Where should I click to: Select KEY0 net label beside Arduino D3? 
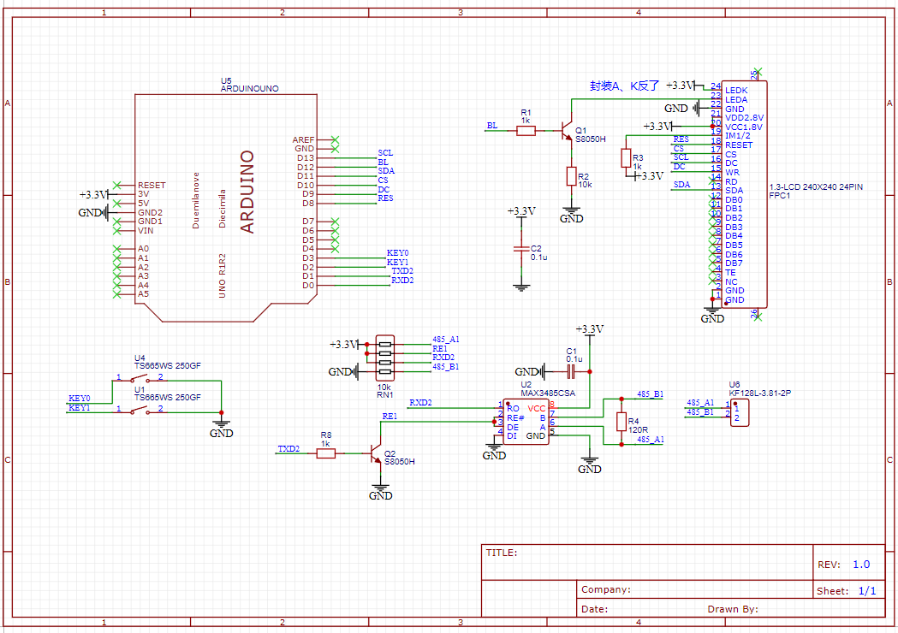(x=397, y=253)
